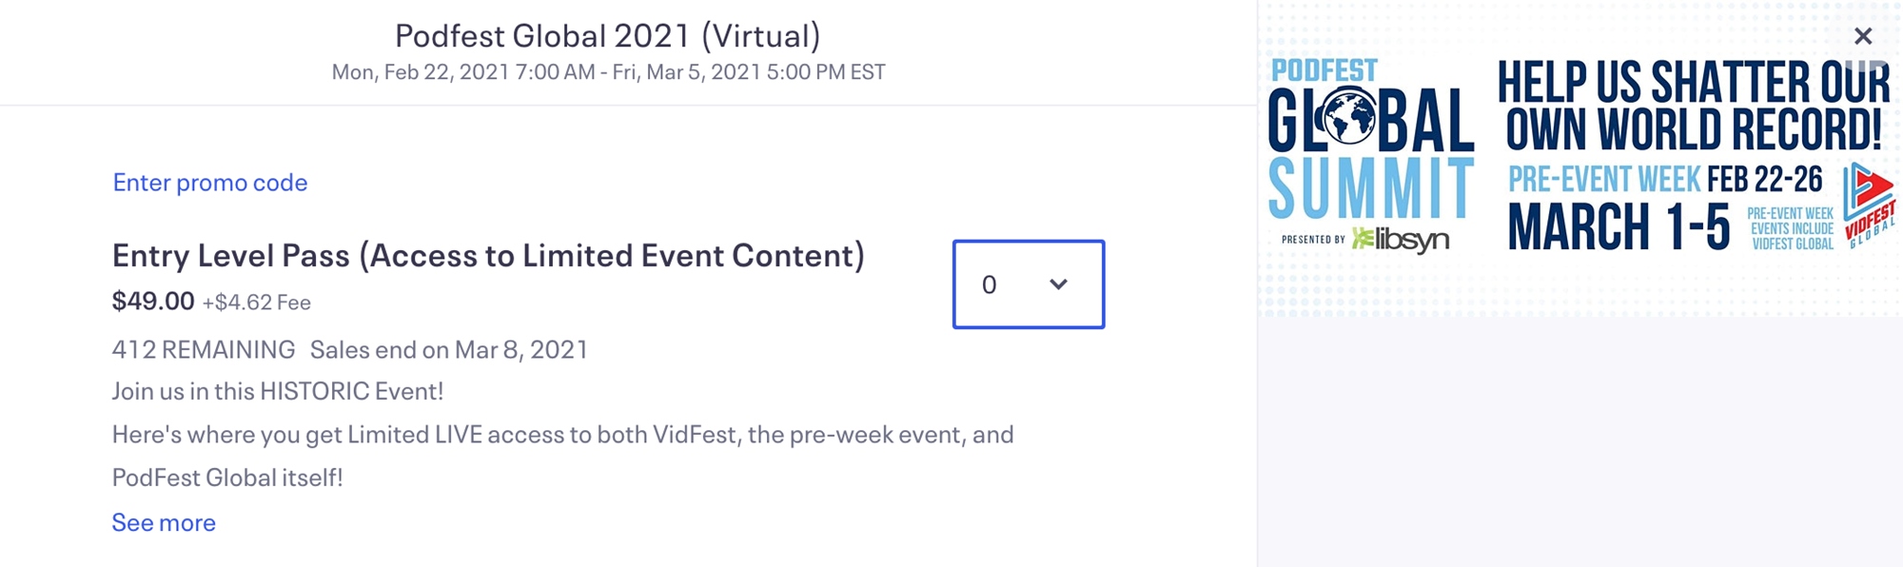Click the Pre-Event Week Feb 22-26 banner text

tap(1665, 179)
